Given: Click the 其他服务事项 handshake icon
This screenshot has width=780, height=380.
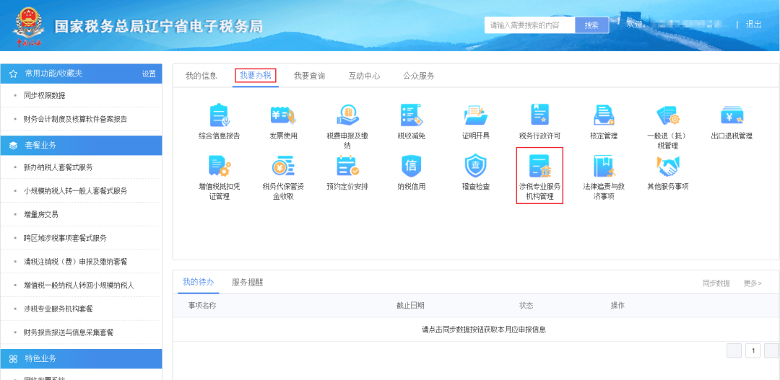Looking at the screenshot, I should pos(667,167).
